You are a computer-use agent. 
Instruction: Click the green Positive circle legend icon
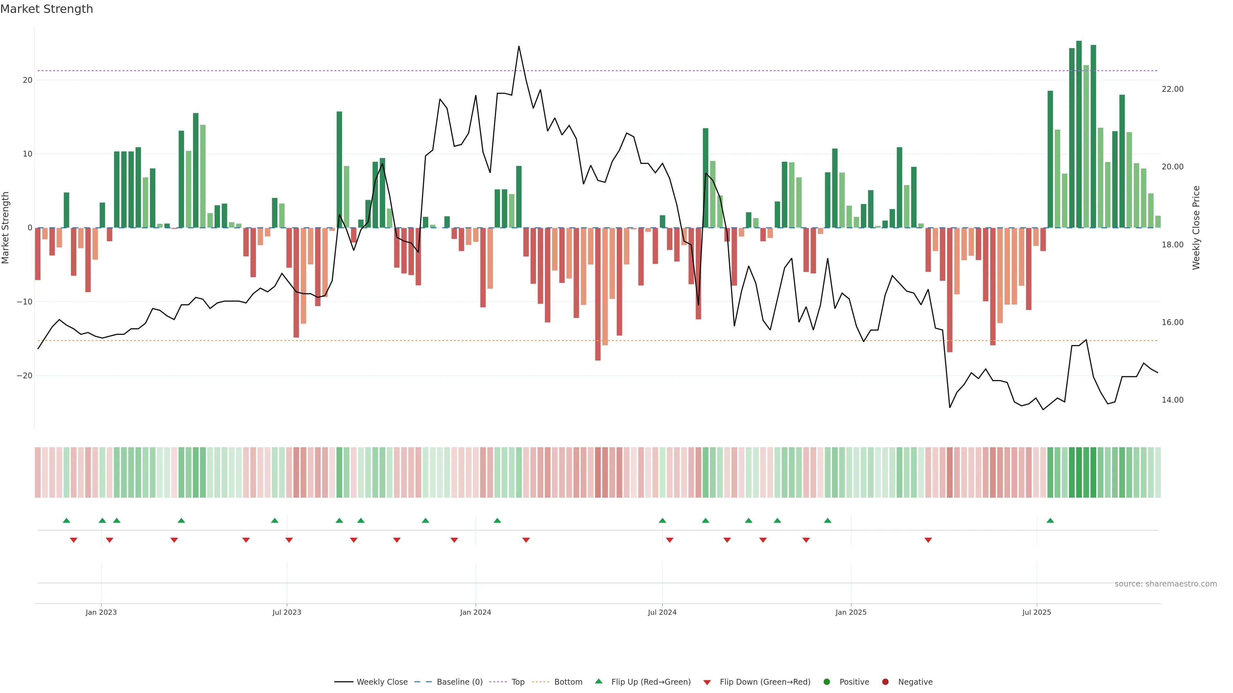826,682
